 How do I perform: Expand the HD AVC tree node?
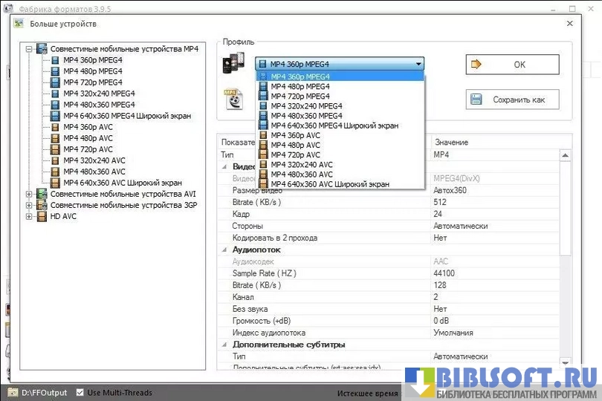29,216
